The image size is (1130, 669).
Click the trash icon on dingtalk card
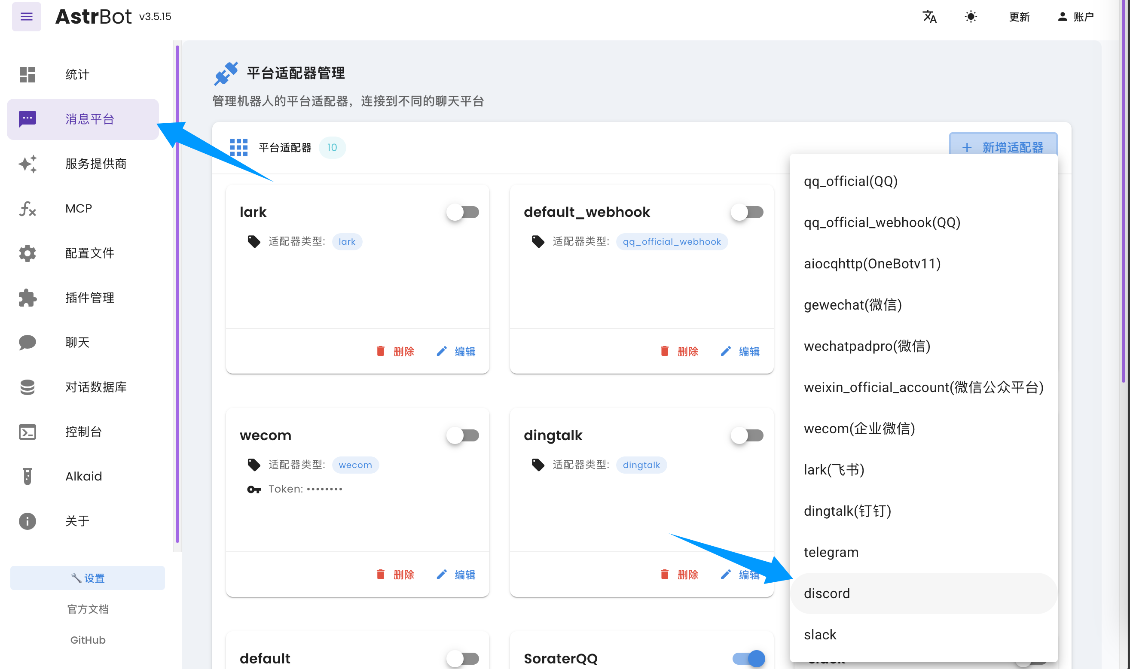click(665, 574)
